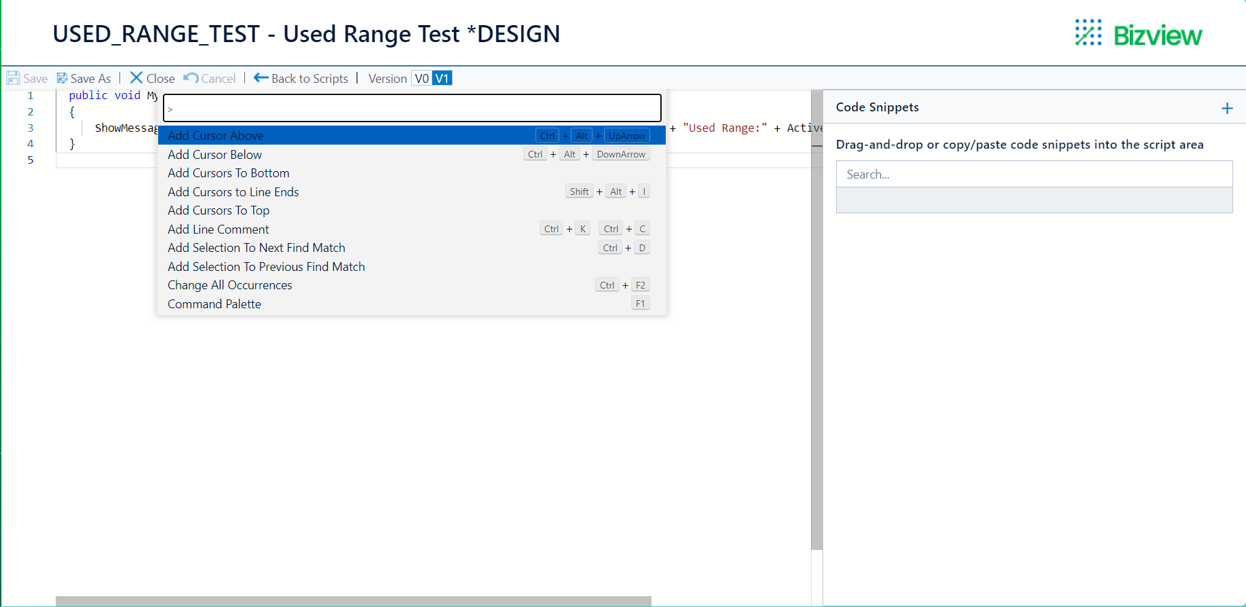Click the Save As icon

tap(62, 78)
